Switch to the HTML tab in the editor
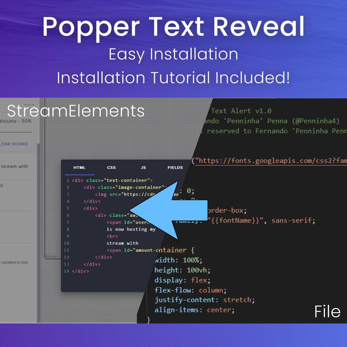347x347 pixels. tap(79, 167)
